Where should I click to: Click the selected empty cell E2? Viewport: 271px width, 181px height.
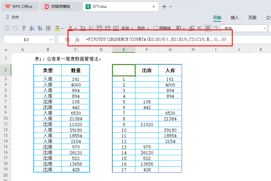[124, 70]
